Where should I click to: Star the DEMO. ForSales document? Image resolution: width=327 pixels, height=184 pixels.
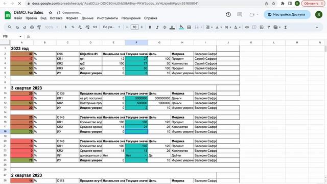tap(50, 13)
